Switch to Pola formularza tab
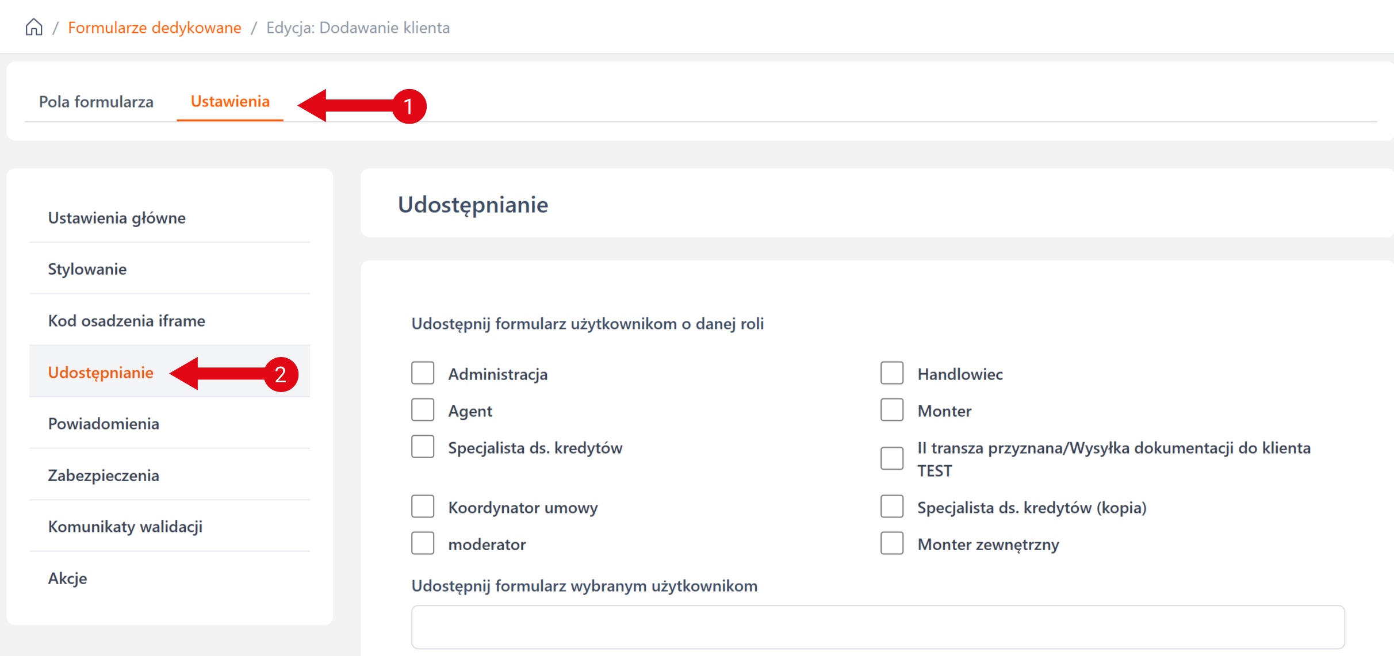This screenshot has height=656, width=1394. 96,102
